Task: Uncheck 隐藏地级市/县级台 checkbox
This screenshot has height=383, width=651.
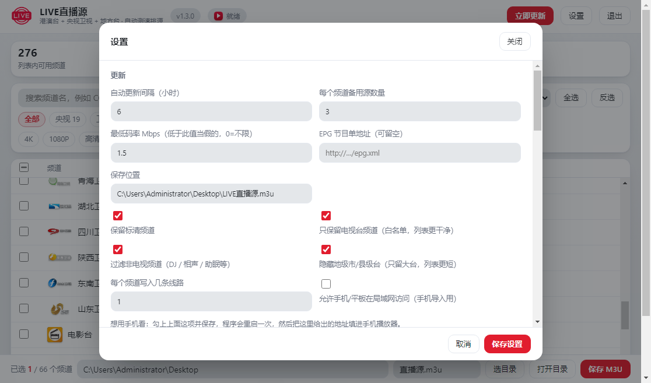Action: point(326,250)
